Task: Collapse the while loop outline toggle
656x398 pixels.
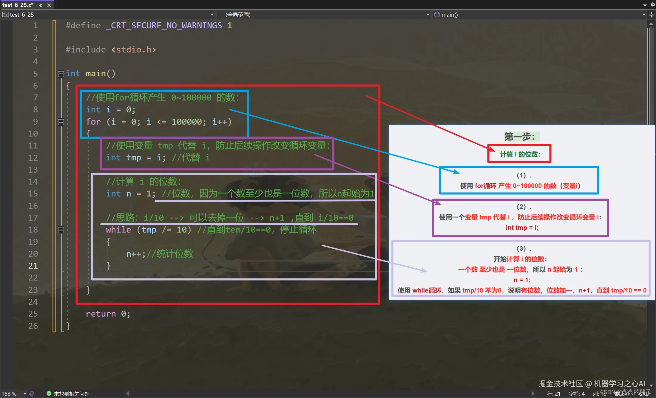Action: (x=61, y=230)
